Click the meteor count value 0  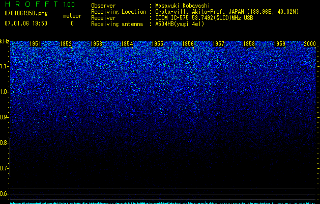[x=72, y=23]
